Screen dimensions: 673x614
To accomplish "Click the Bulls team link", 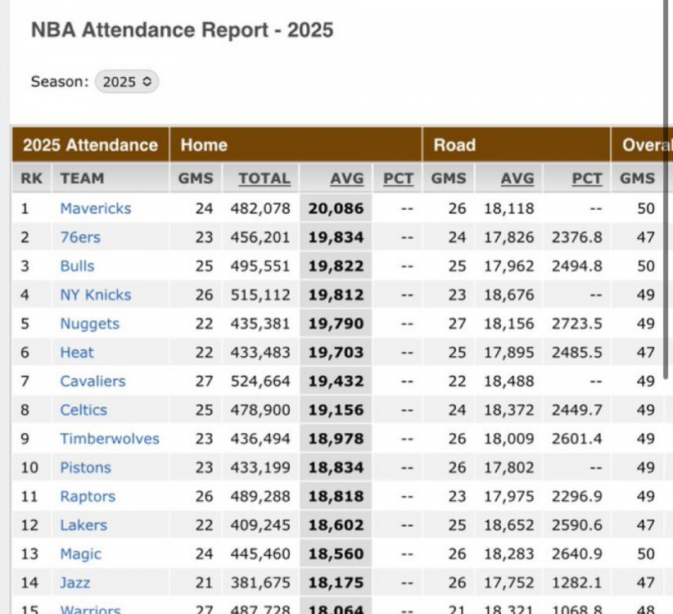I will click(x=77, y=266).
